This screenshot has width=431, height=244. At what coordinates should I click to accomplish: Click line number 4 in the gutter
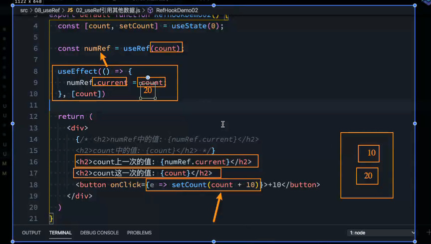tap(35, 26)
